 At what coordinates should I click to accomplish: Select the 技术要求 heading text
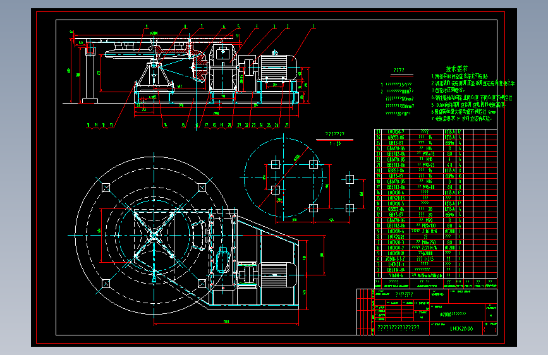click(456, 69)
